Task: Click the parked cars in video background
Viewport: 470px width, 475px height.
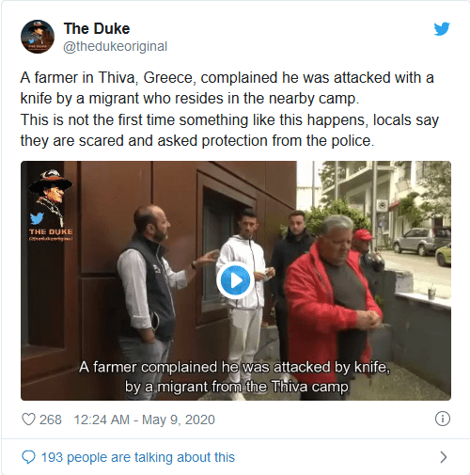Action: pyautogui.click(x=422, y=244)
